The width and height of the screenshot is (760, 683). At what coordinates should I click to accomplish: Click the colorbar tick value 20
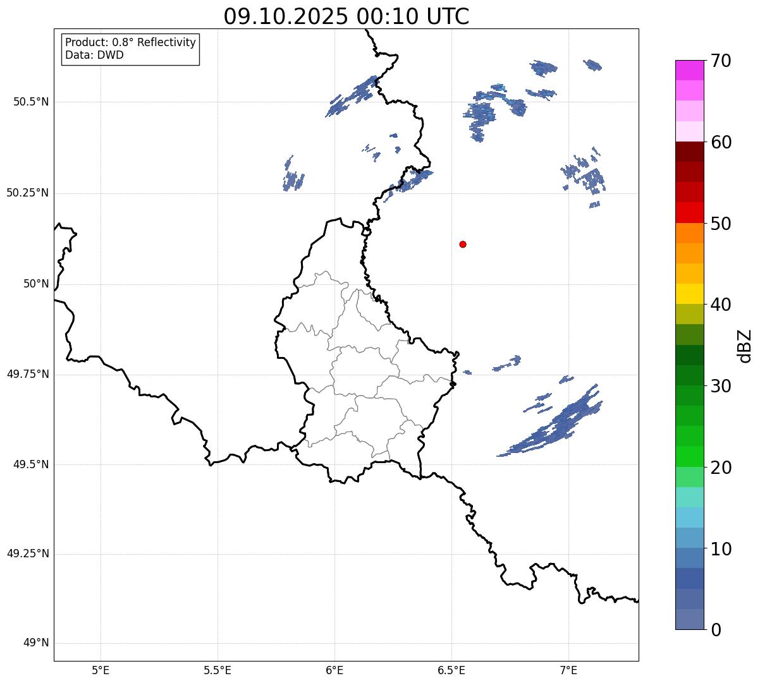click(721, 468)
